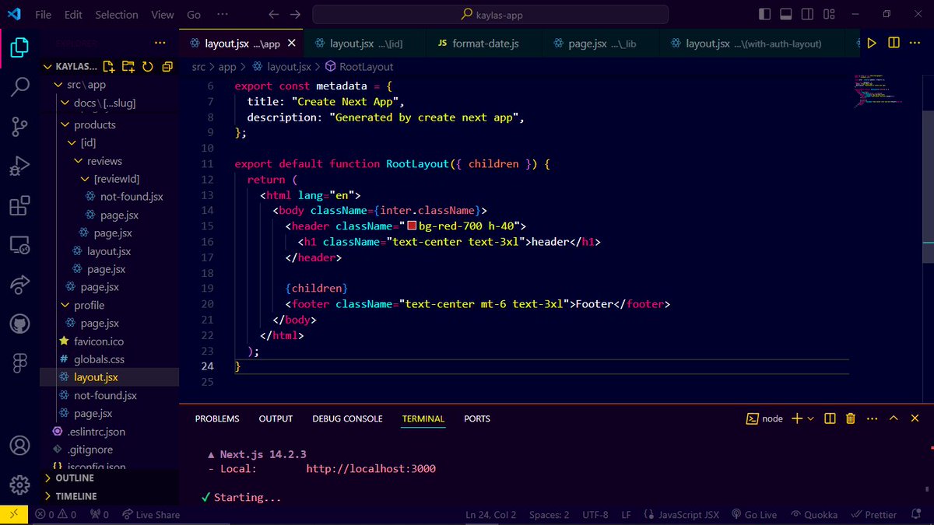Go back with the left arrow

[273, 15]
